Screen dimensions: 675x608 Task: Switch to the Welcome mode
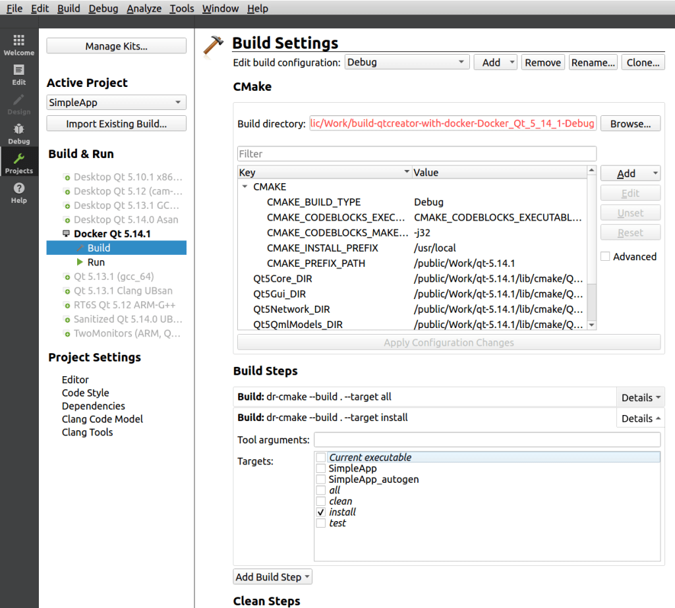tap(19, 44)
